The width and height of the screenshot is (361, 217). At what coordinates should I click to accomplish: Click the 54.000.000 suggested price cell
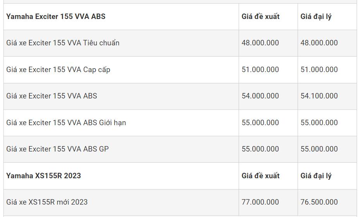[x=260, y=96]
